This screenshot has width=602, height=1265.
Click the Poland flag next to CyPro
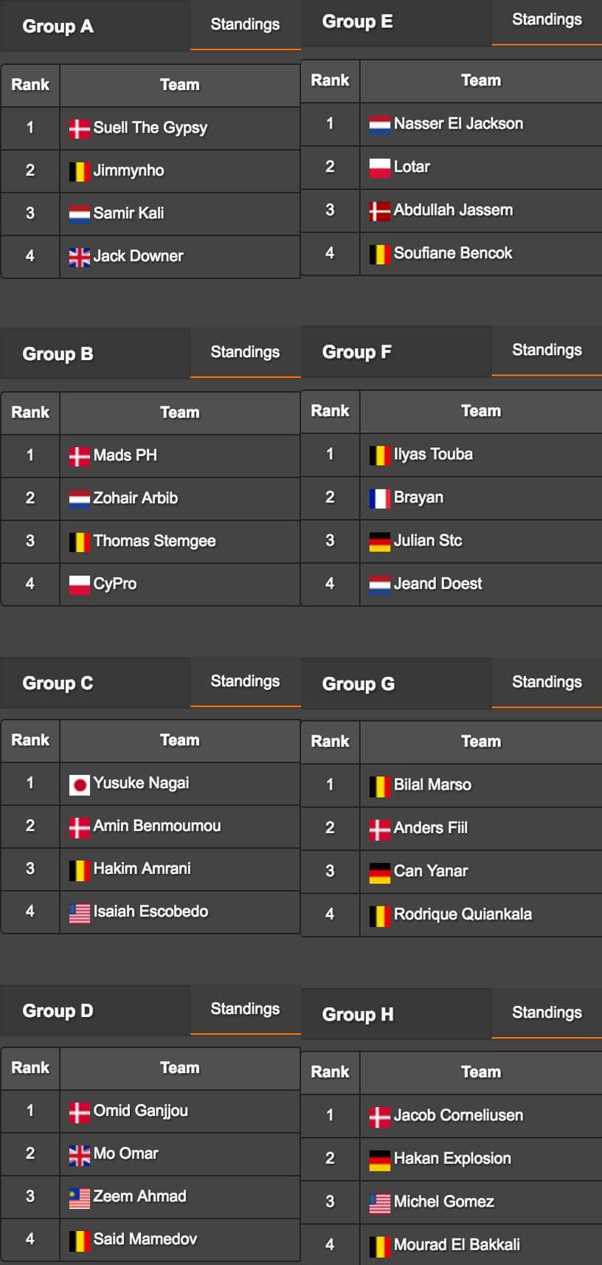point(79,585)
